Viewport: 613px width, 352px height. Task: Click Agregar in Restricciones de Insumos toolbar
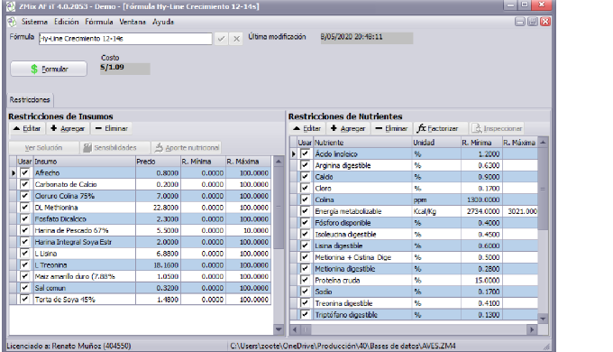(68, 128)
